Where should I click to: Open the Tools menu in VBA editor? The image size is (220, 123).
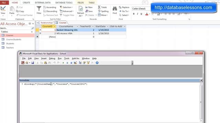click(67, 58)
